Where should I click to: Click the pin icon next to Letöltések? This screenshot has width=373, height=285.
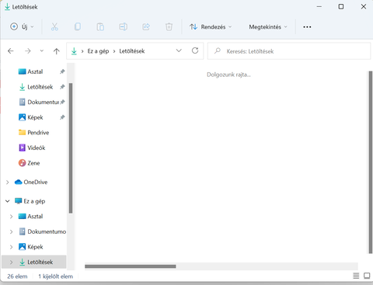pos(62,87)
